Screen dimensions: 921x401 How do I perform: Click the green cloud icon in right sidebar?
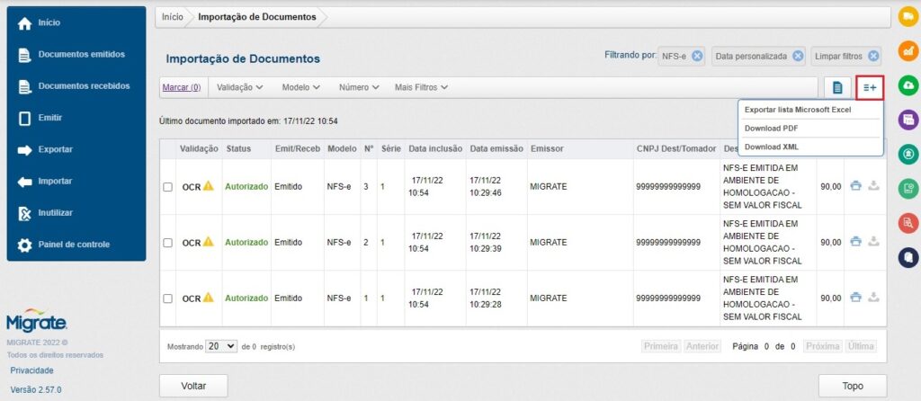tap(908, 85)
